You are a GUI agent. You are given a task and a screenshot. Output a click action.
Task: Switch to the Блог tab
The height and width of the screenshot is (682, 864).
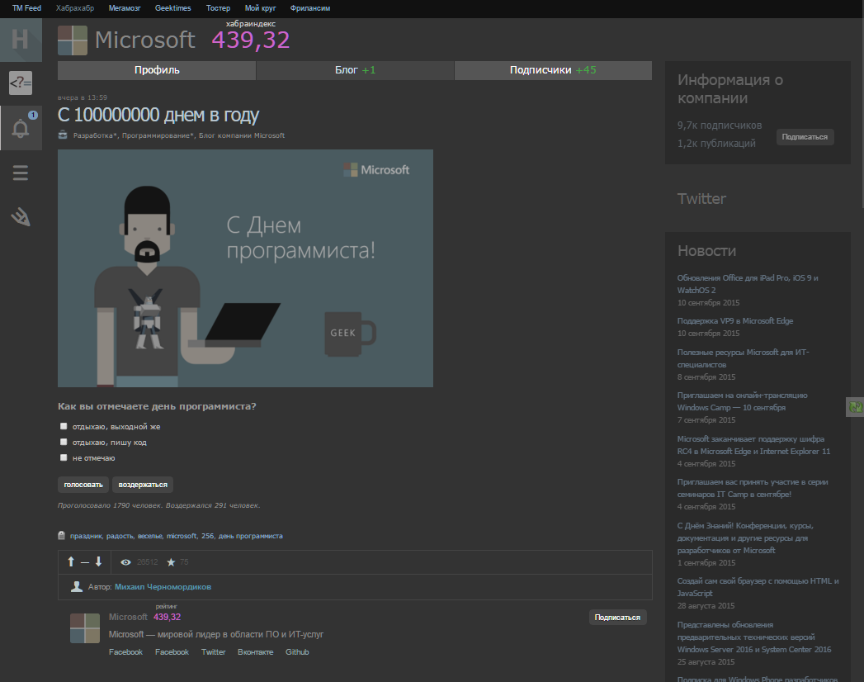(x=355, y=70)
